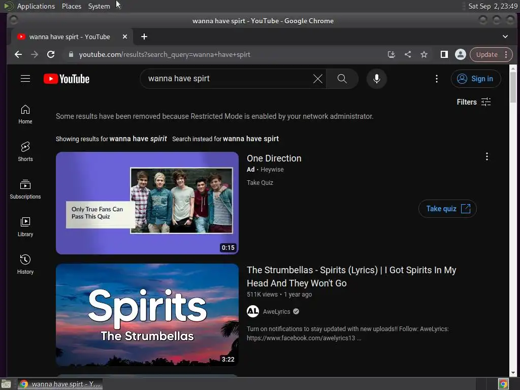Open The Strumbellas Spirits Lyrics video title
The image size is (520, 390).
coord(351,277)
